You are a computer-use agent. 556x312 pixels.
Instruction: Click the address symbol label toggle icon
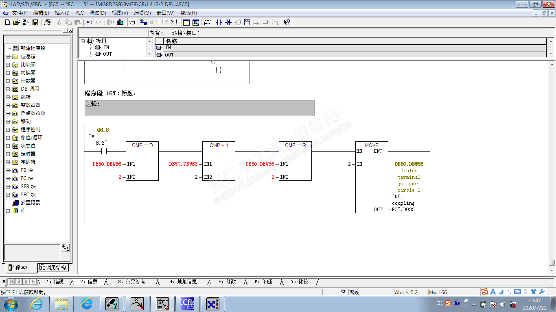[132, 22]
